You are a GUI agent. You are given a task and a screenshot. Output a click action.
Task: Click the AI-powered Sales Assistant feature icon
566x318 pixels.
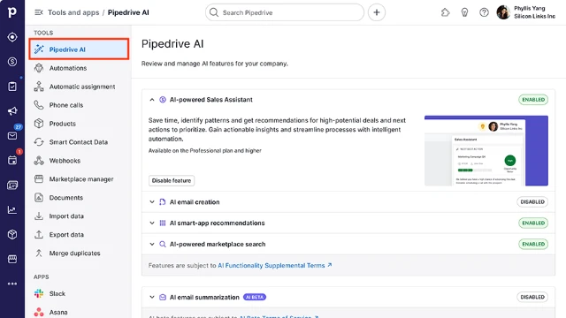pyautogui.click(x=163, y=100)
